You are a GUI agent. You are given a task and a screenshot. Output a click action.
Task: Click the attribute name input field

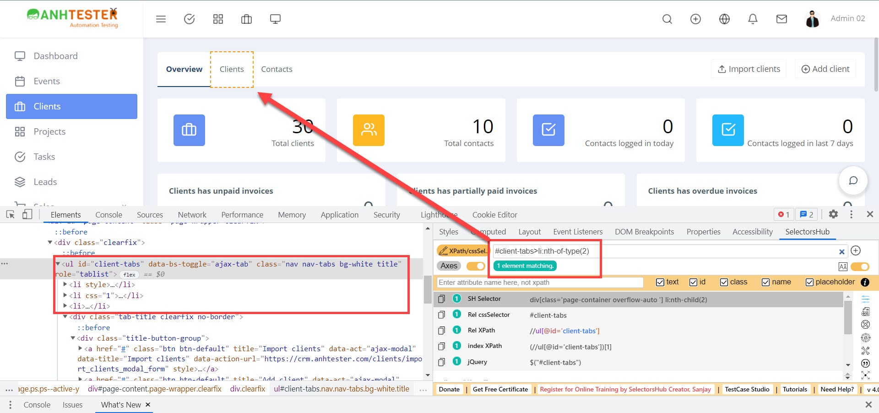[540, 283]
